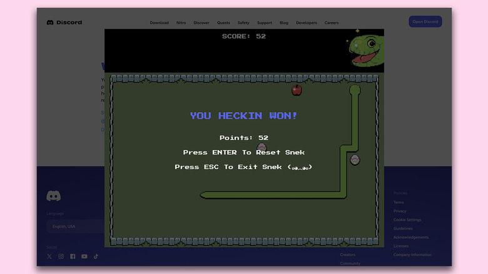Go to the Nitro page
Screen dimensions: 488x274
(x=181, y=23)
